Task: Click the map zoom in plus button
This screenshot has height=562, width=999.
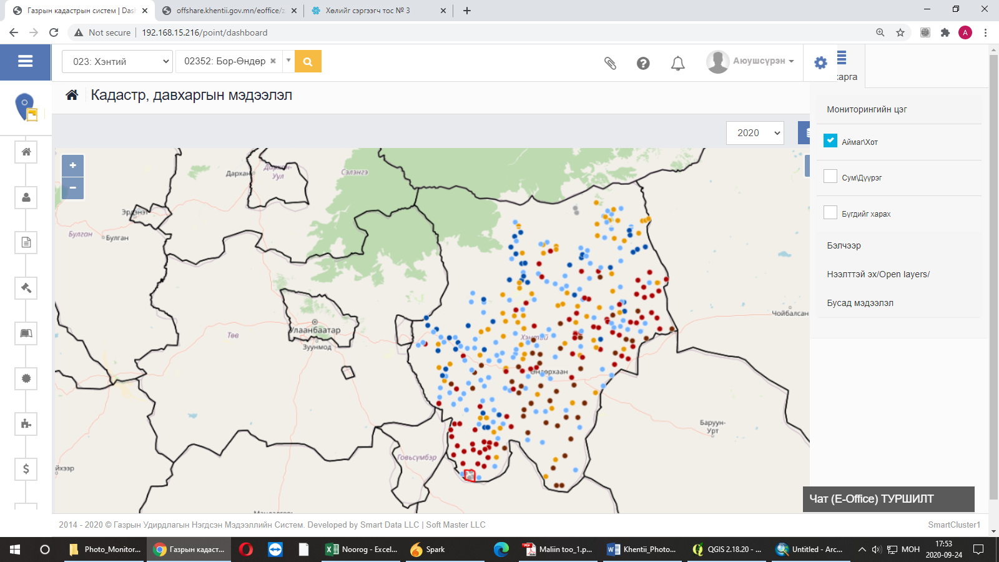Action: click(73, 165)
